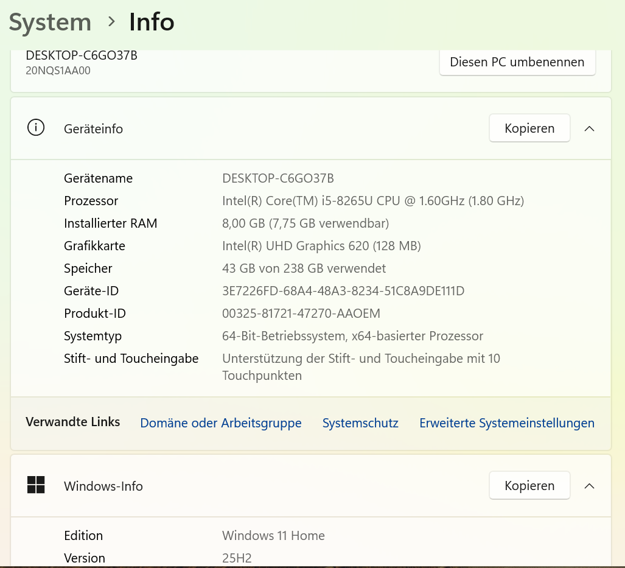Click the Version value 25H2
Screen dimensions: 625x568
pos(237,558)
